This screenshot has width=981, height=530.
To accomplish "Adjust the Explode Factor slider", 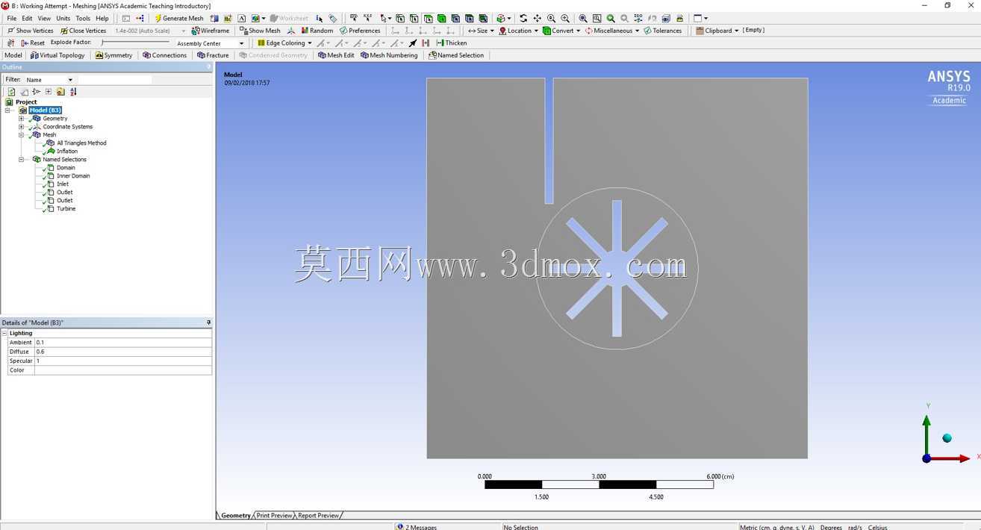I will click(x=135, y=43).
